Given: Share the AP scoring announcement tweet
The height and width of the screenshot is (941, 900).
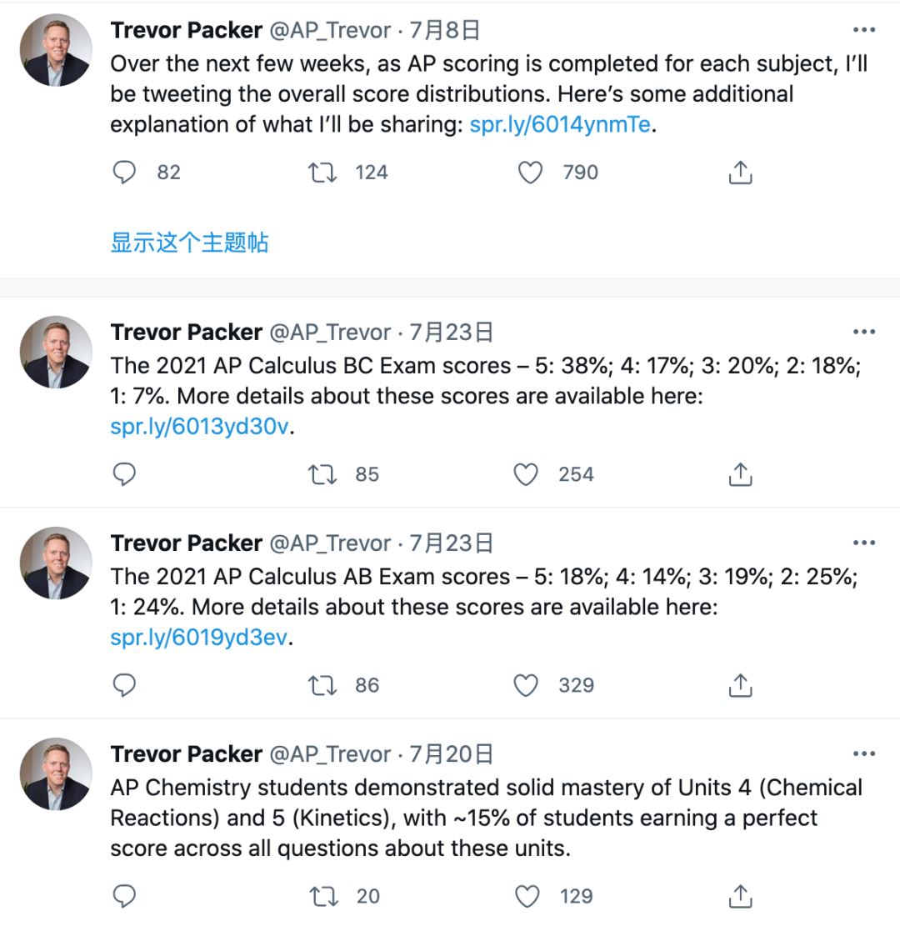Looking at the screenshot, I should (740, 173).
